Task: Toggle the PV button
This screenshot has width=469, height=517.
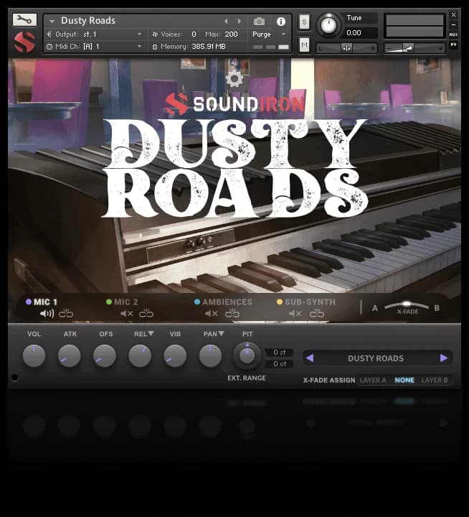Action: pos(453,45)
